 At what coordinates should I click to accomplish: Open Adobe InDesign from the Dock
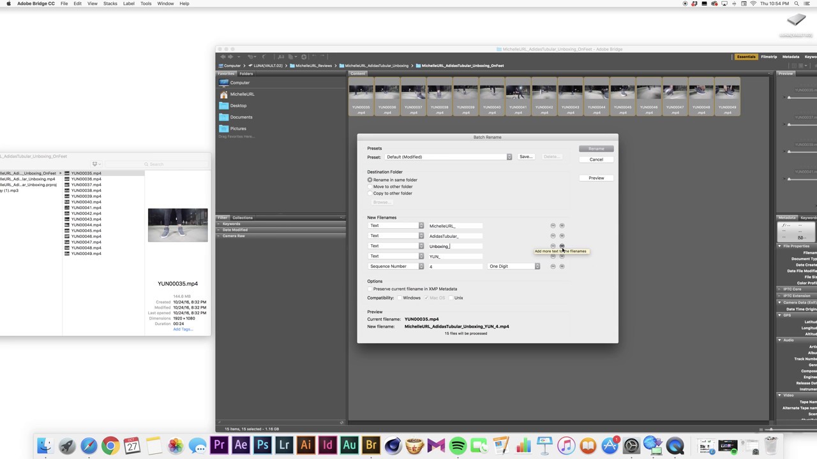click(x=327, y=445)
